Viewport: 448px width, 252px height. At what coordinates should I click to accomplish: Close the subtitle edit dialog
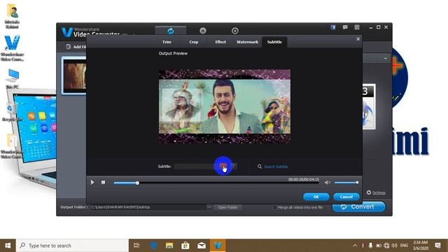click(358, 39)
